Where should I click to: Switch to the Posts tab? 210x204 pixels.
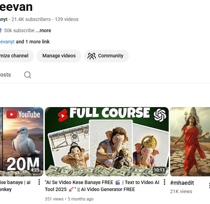[x=5, y=75]
